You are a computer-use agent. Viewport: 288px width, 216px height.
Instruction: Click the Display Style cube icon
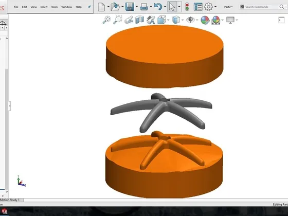point(176,20)
